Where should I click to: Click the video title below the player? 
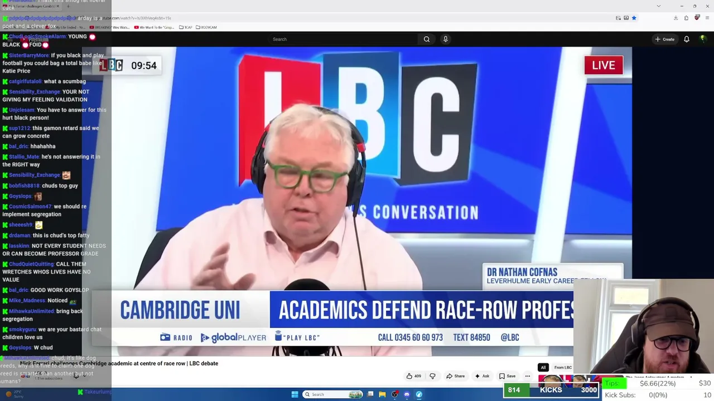point(119,364)
